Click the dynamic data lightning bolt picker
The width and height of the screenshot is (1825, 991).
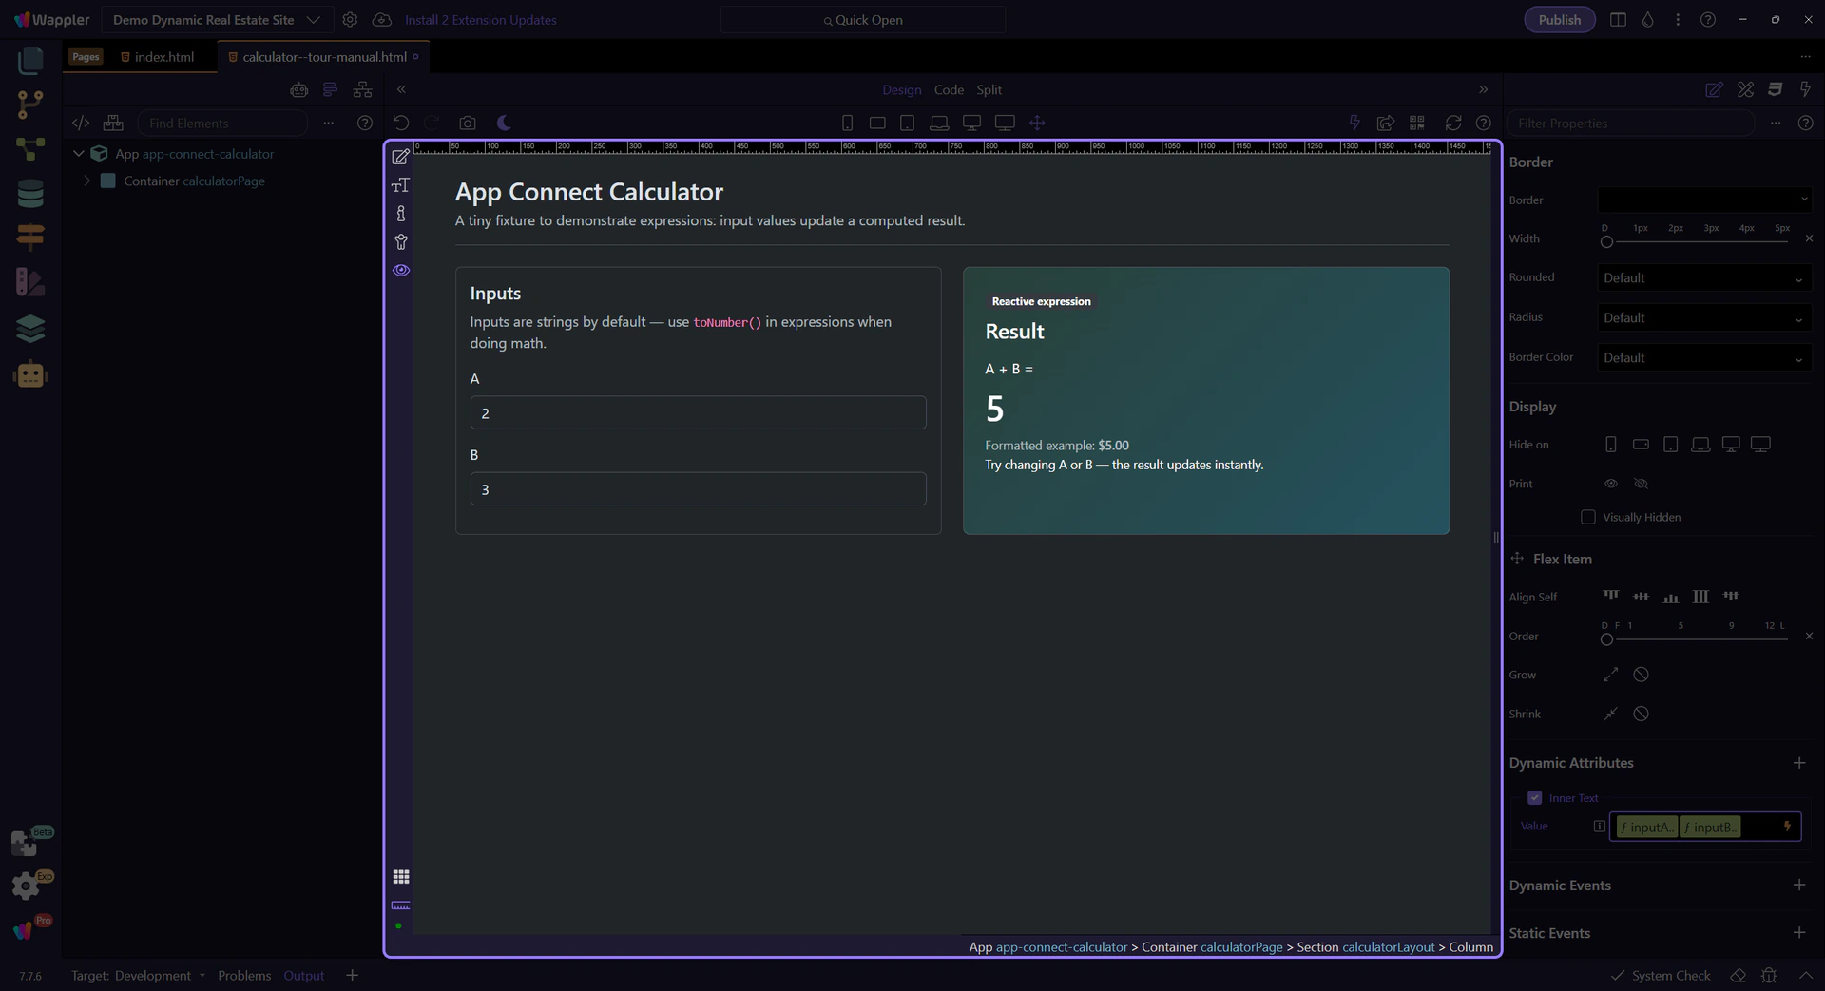coord(1787,827)
